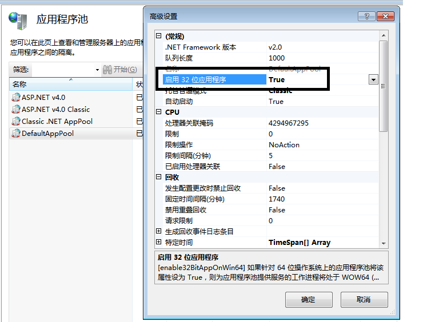Click the 应用程序池 server globe icon
Viewport: 439px width, 322px height.
pyautogui.click(x=18, y=21)
